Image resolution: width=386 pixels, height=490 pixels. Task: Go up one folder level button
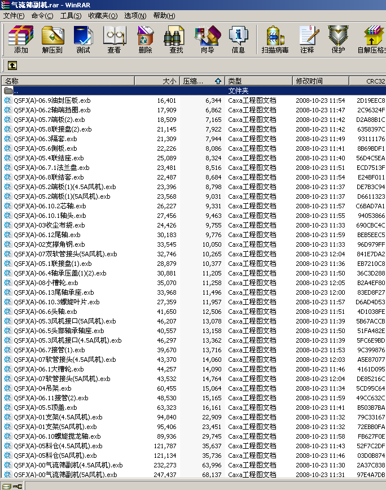click(x=12, y=65)
